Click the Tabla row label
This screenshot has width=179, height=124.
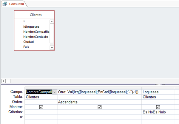coord(18,97)
